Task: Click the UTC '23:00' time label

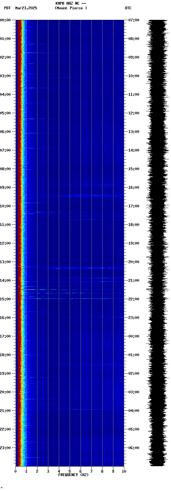Action: 134,318
